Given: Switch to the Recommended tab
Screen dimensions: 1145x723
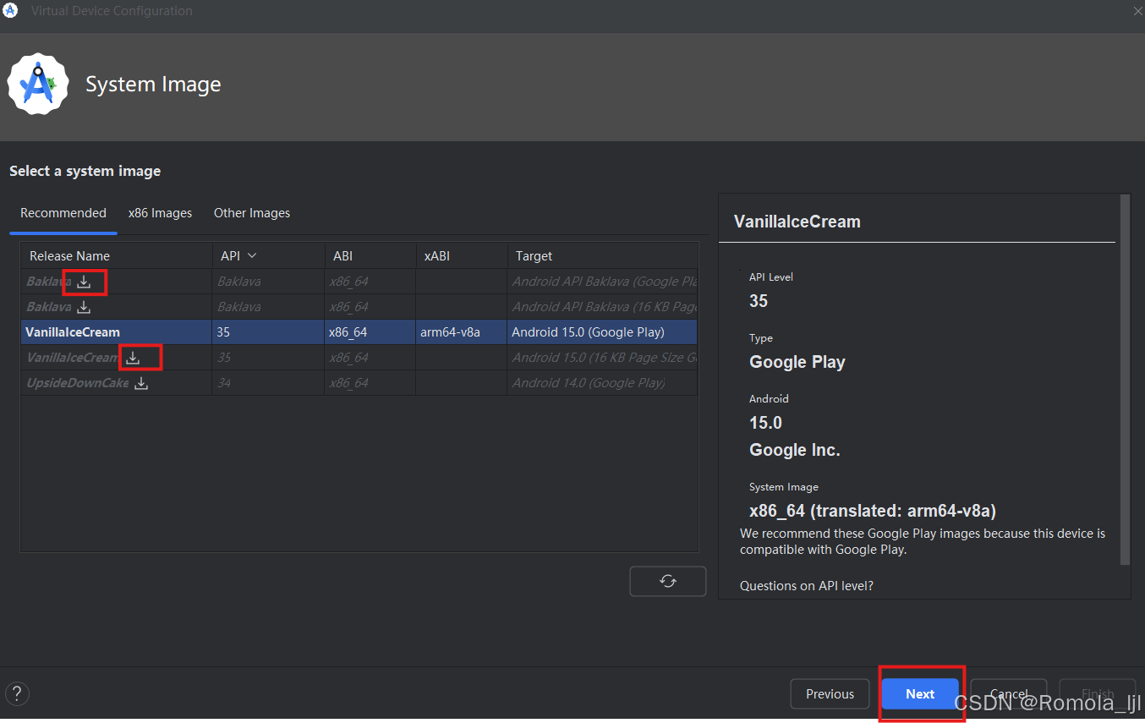Looking at the screenshot, I should click(x=63, y=213).
